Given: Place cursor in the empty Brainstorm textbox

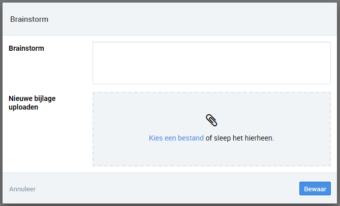Looking at the screenshot, I should (x=211, y=63).
